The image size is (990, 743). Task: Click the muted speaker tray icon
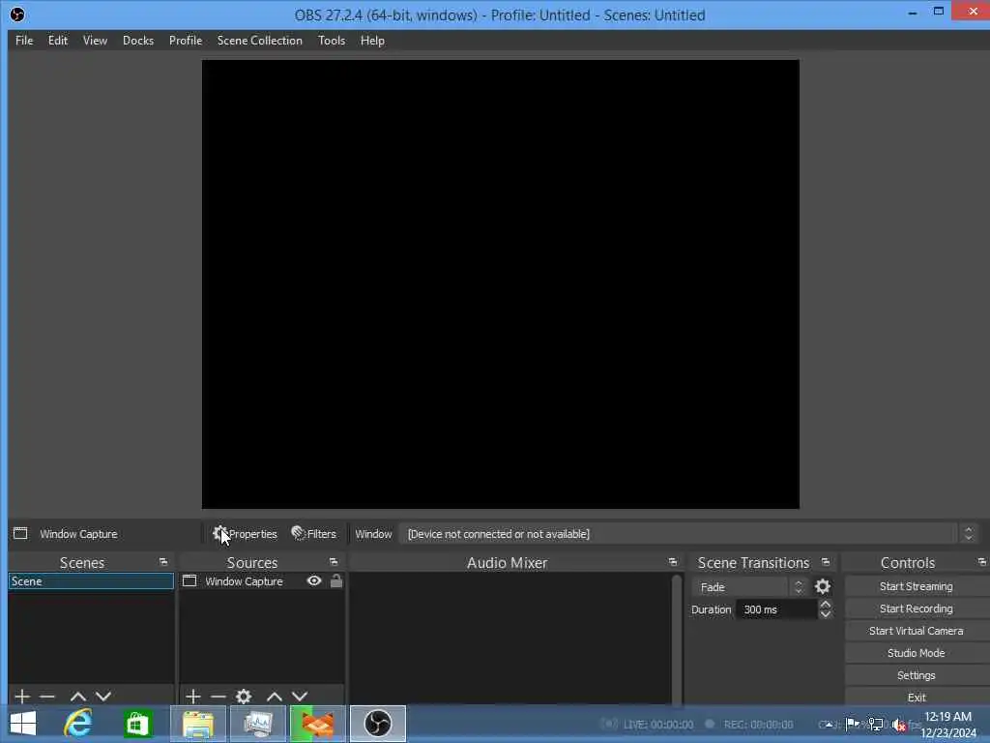[900, 725]
